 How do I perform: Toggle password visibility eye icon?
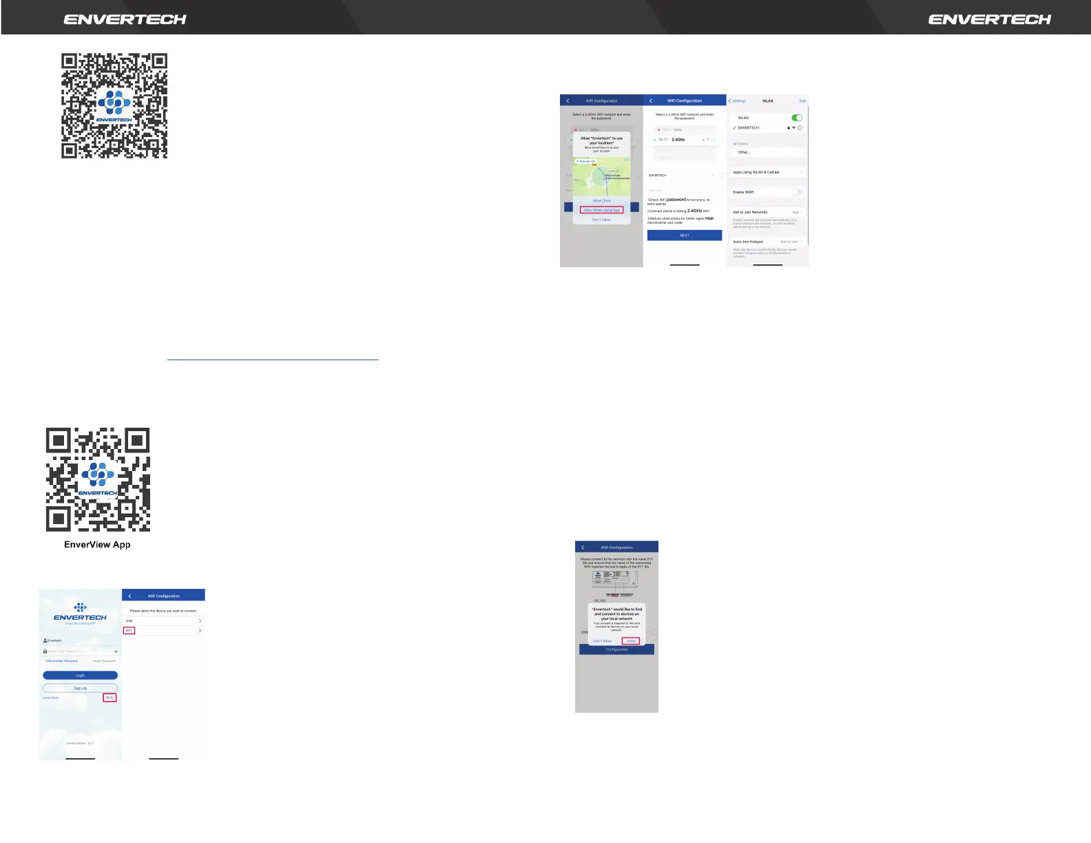point(116,652)
